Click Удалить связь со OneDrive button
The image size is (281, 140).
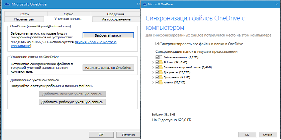point(108,68)
